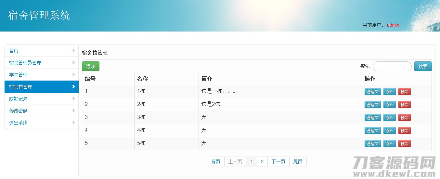Click the chevron arrow beside 退出系统
Viewport: 440px width, 179px height.
pos(73,123)
